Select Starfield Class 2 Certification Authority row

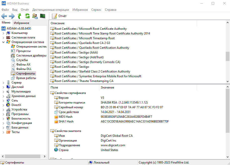click(90, 71)
